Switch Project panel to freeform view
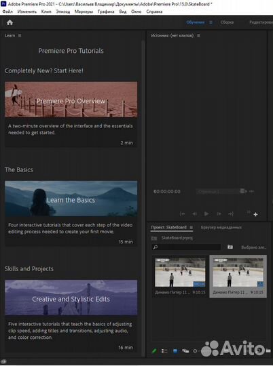This screenshot has width=273, height=366. pos(185,351)
